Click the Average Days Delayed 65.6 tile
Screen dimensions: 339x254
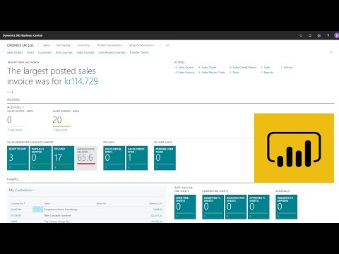point(86,158)
